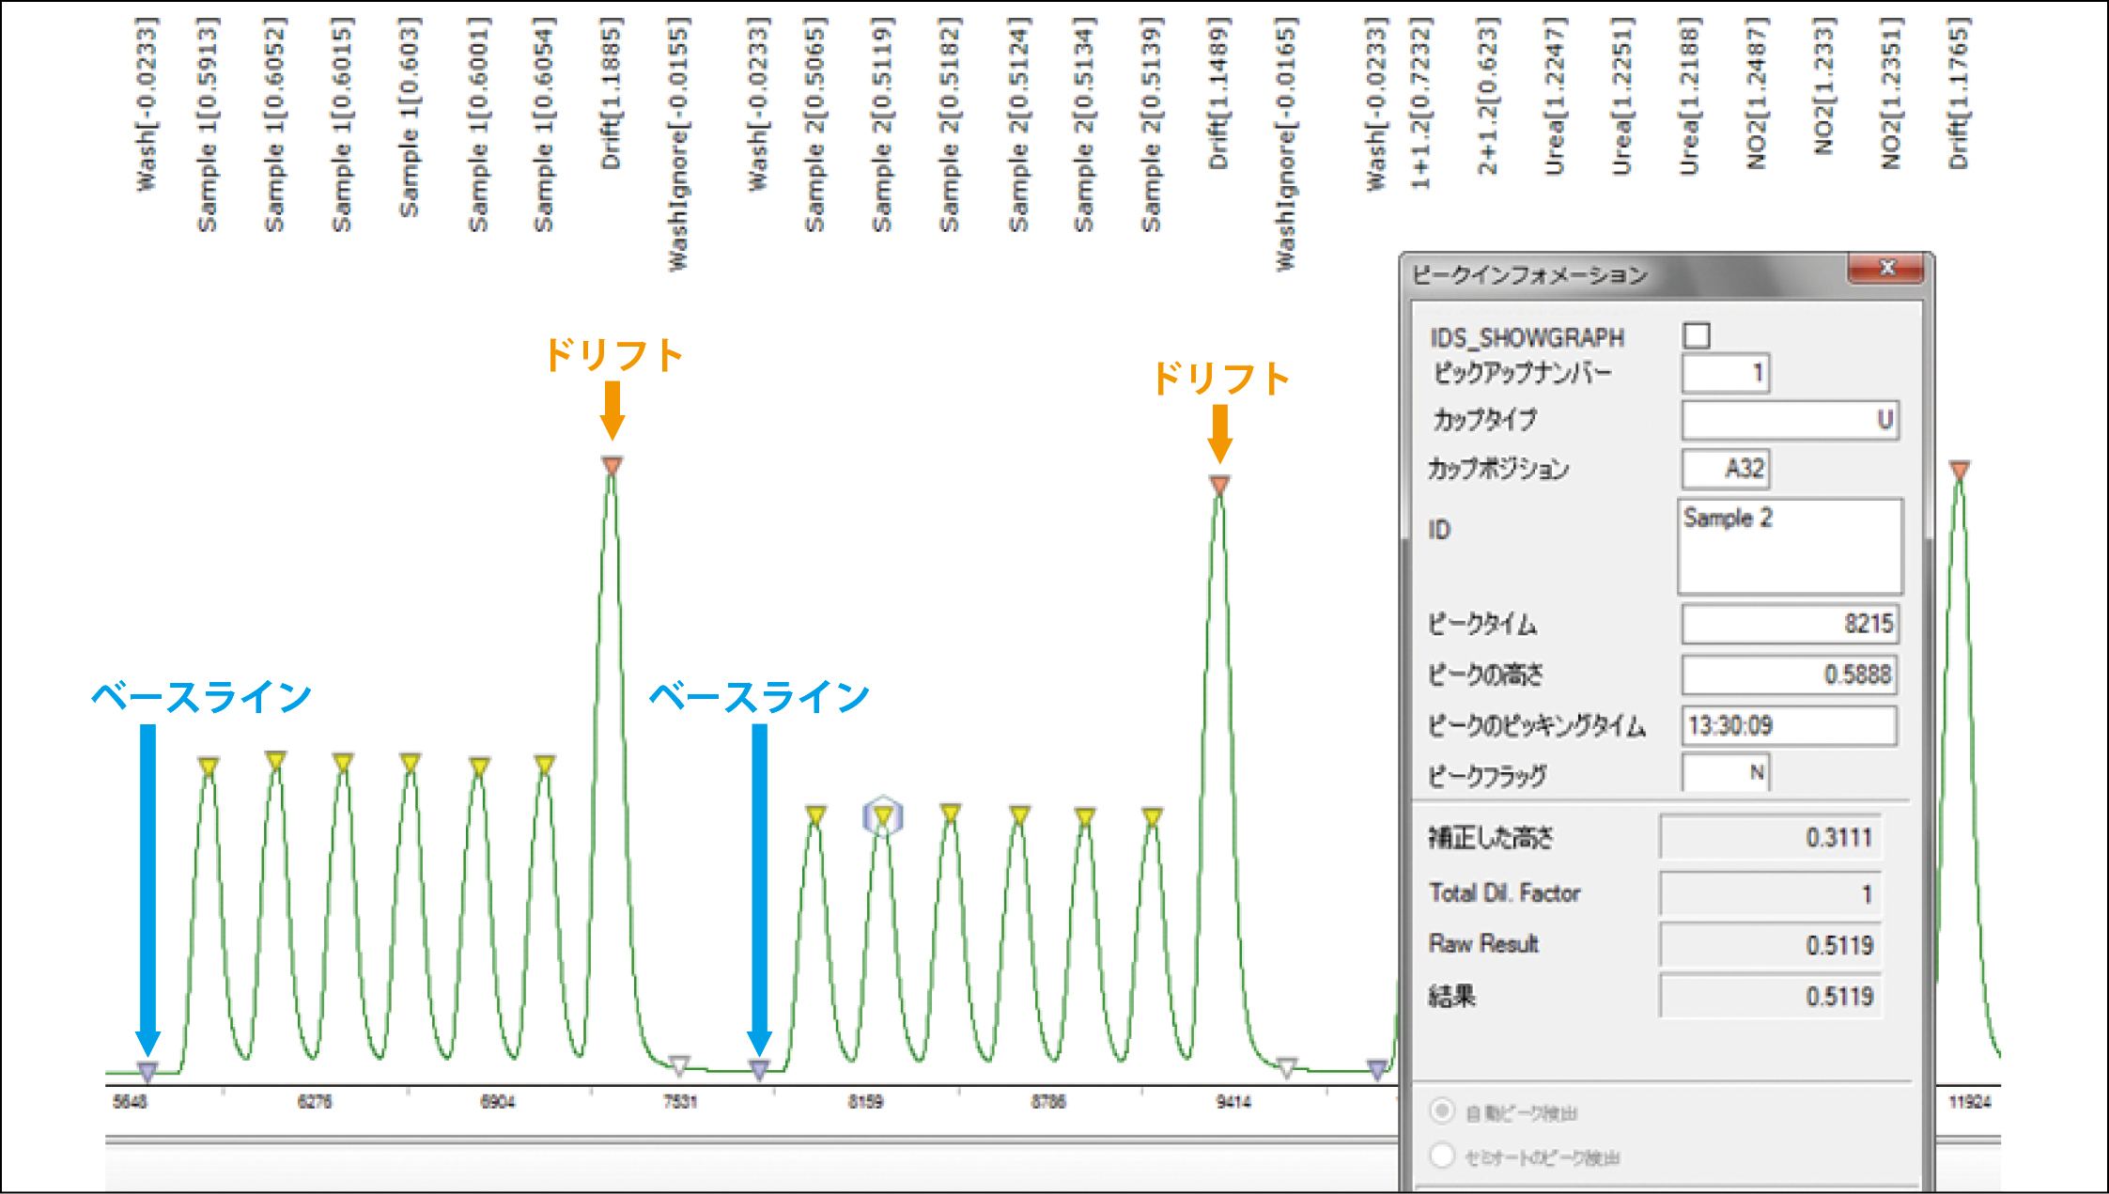This screenshot has height=1194, width=2109.
Task: Select the third Wash baseline marker near dialog
Action: click(1377, 1068)
